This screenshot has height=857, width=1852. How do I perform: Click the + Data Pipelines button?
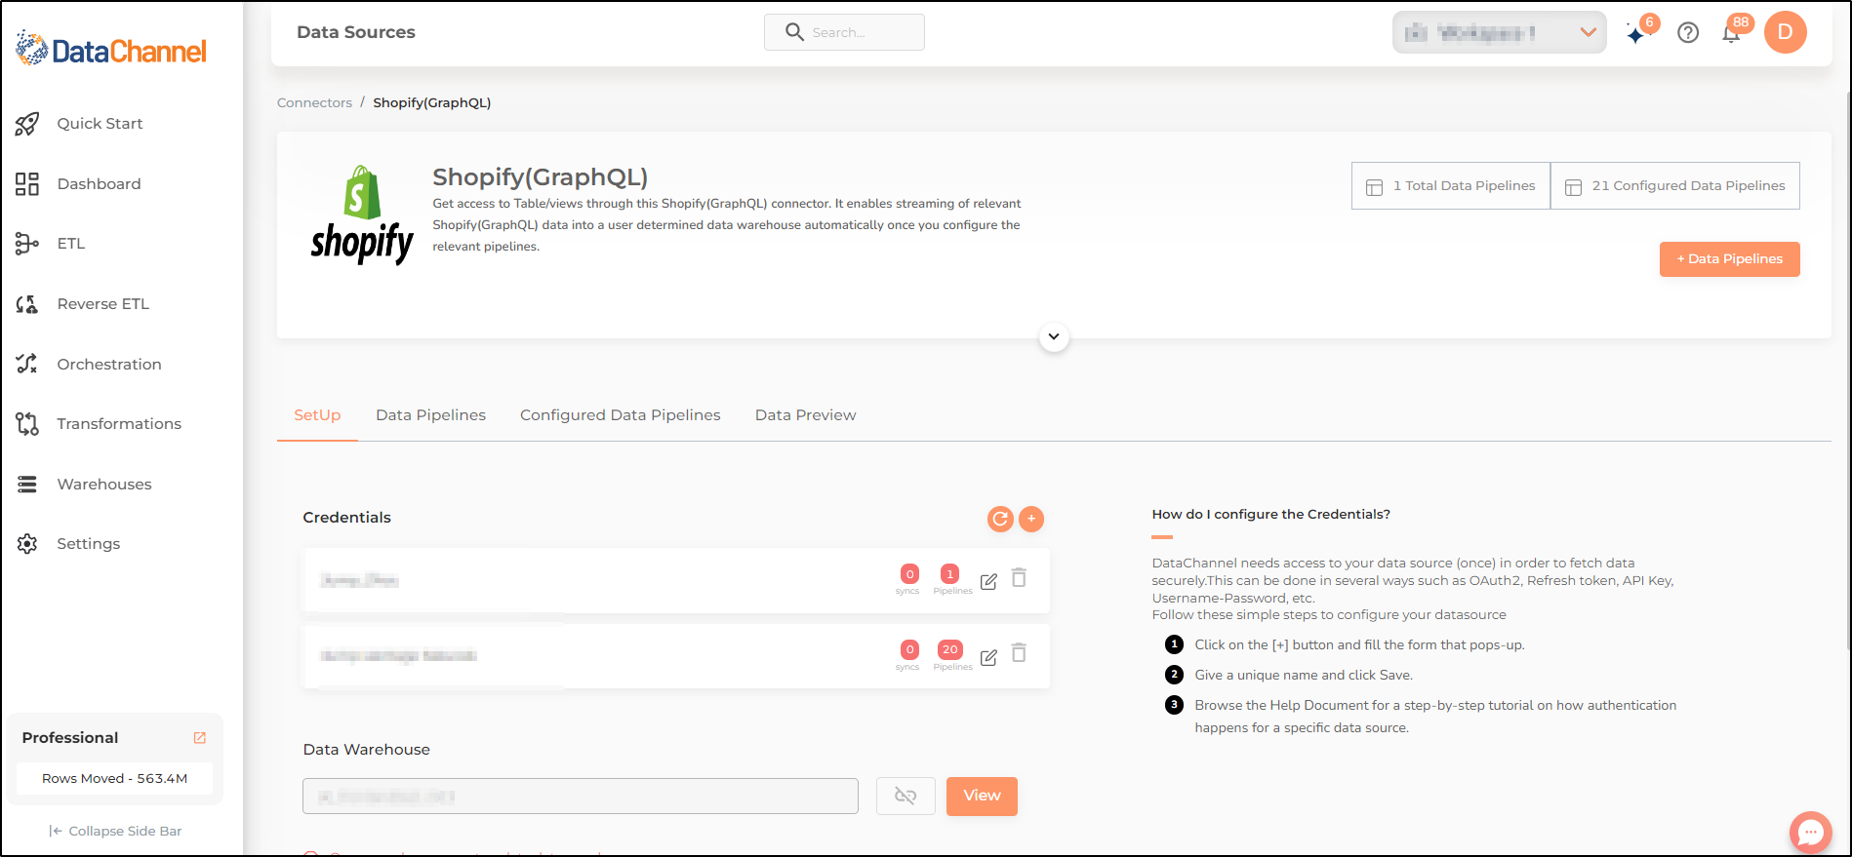(x=1729, y=259)
